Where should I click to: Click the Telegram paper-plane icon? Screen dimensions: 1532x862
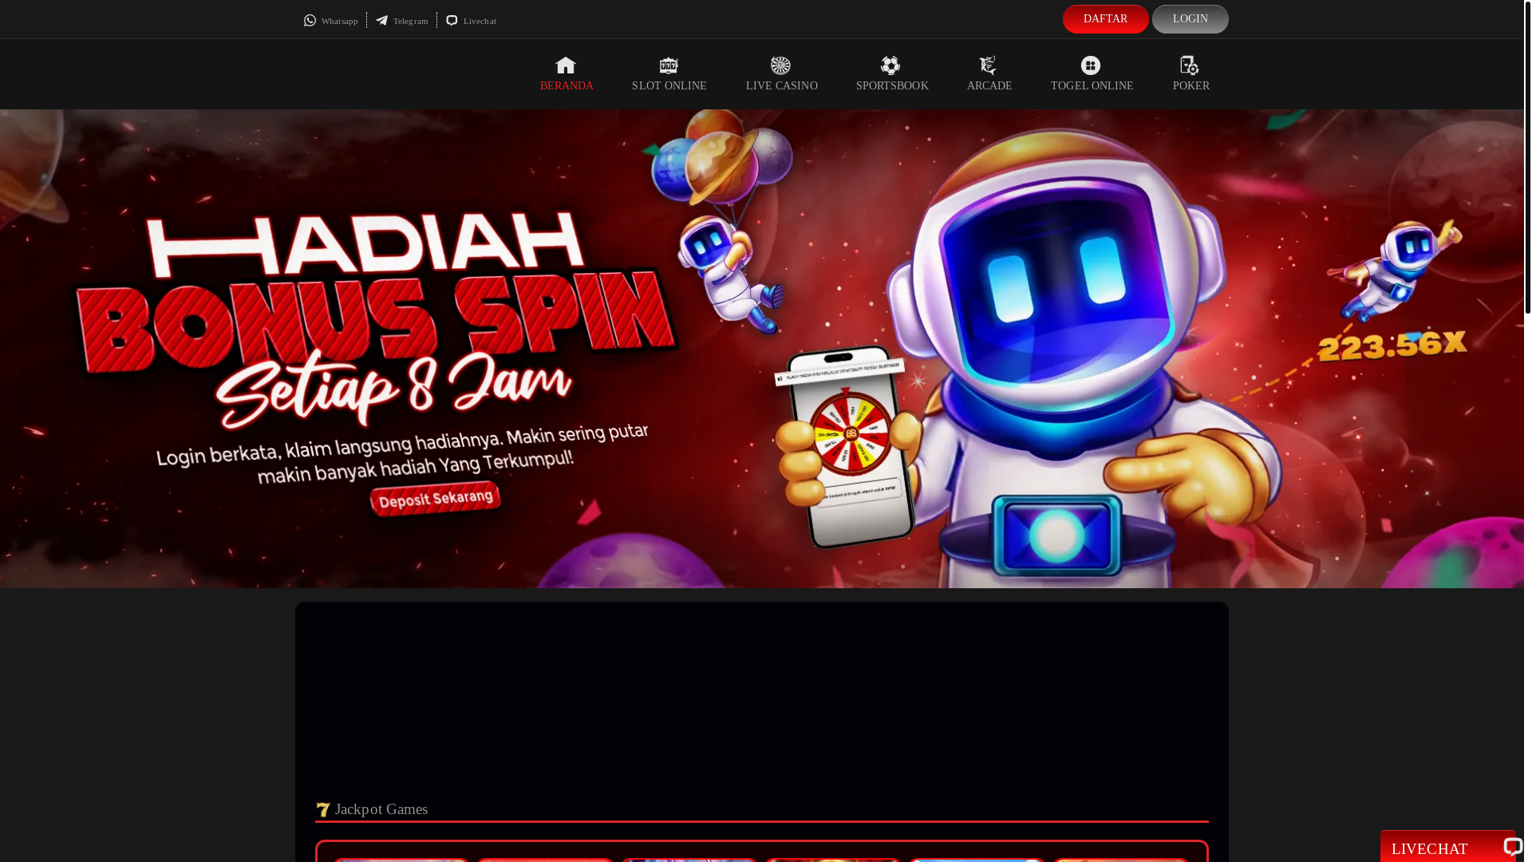coord(382,21)
